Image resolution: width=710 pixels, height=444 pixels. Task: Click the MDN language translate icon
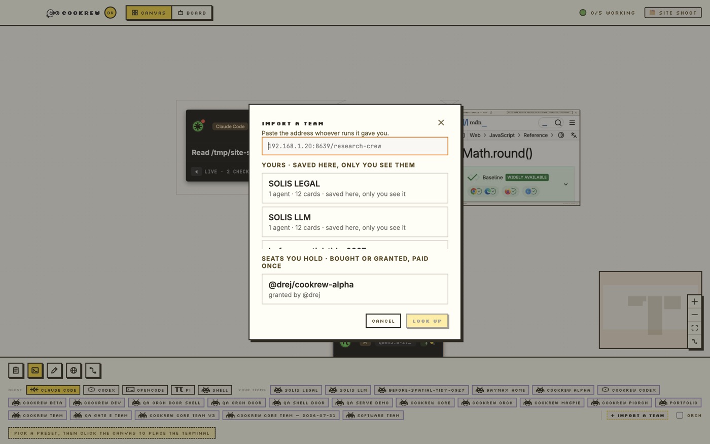click(x=574, y=135)
